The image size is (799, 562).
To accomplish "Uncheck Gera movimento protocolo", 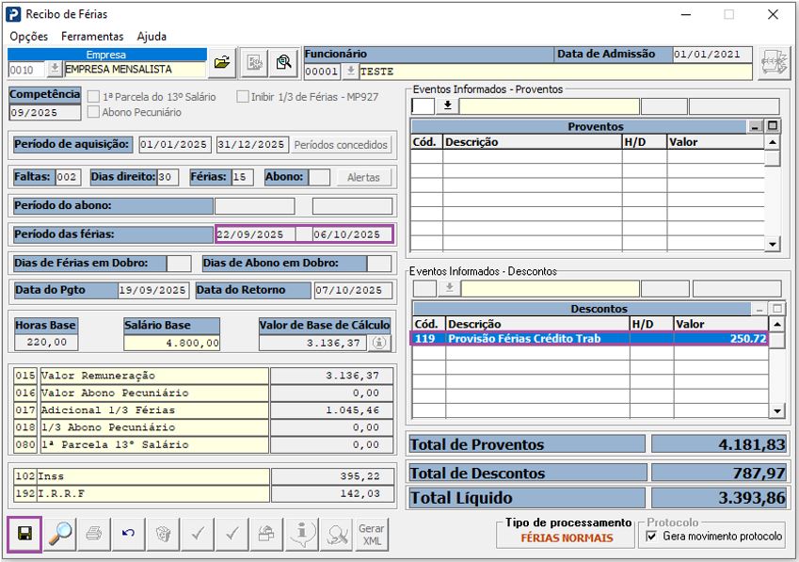I will (x=651, y=537).
